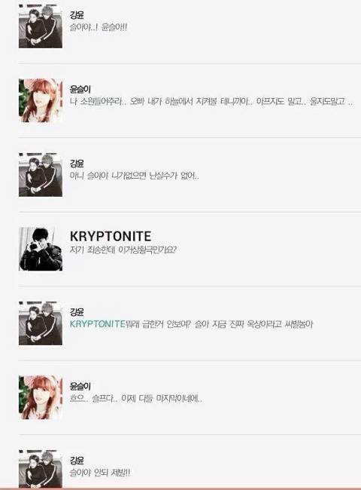The image size is (361, 490).
Task: Click username 강윤 above "아니 슬아야 니가없으면"
Action: pyautogui.click(x=77, y=164)
